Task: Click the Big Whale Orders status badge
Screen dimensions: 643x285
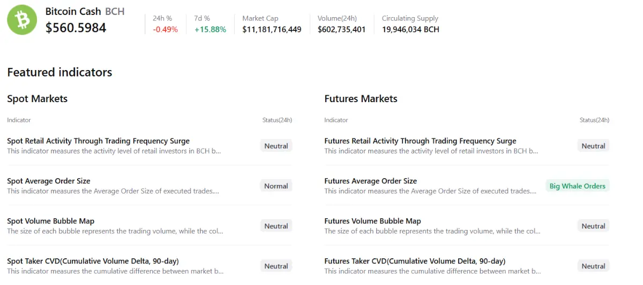Action: pyautogui.click(x=577, y=186)
